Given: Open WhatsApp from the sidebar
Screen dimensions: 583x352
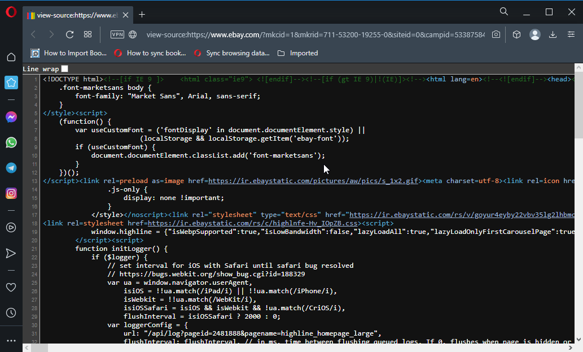Looking at the screenshot, I should (11, 142).
